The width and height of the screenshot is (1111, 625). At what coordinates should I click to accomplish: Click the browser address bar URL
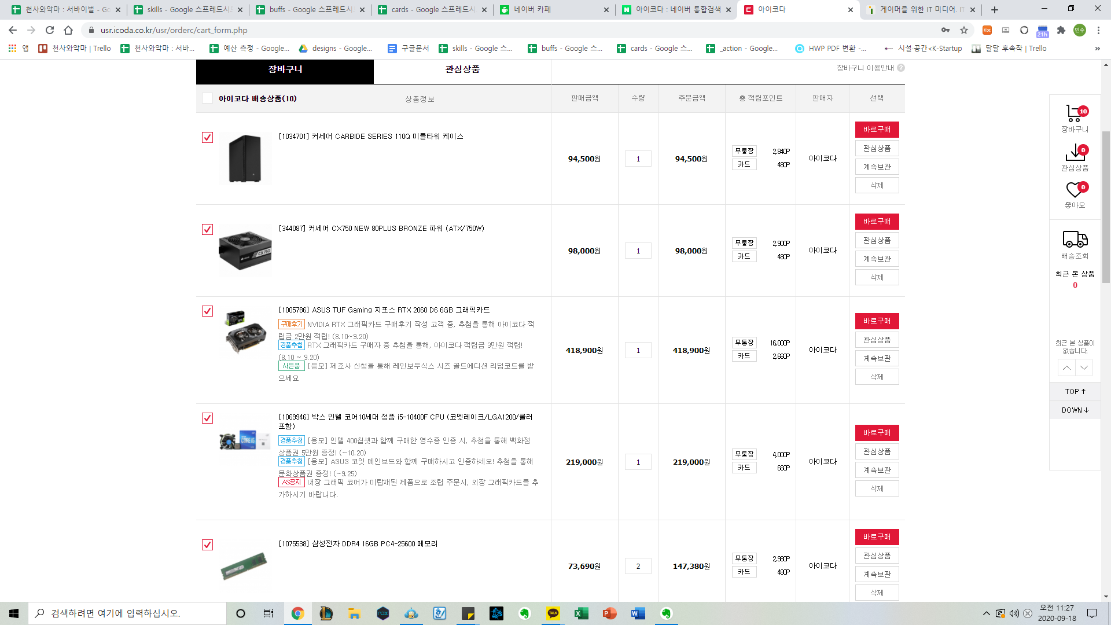pyautogui.click(x=174, y=30)
